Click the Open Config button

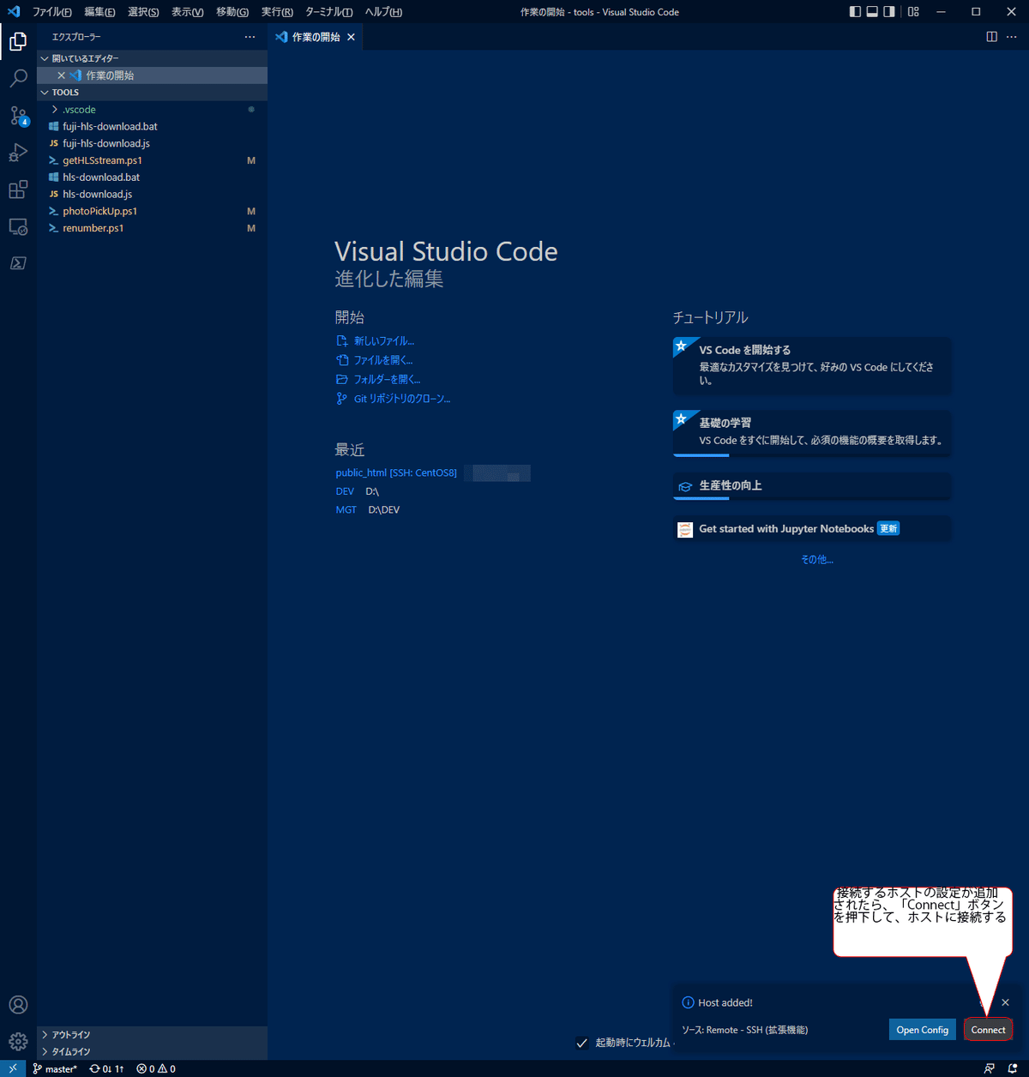(923, 1030)
